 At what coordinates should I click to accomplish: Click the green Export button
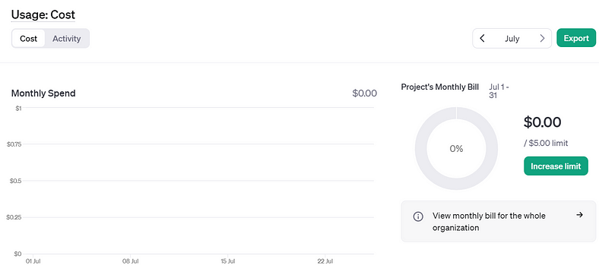tap(576, 38)
